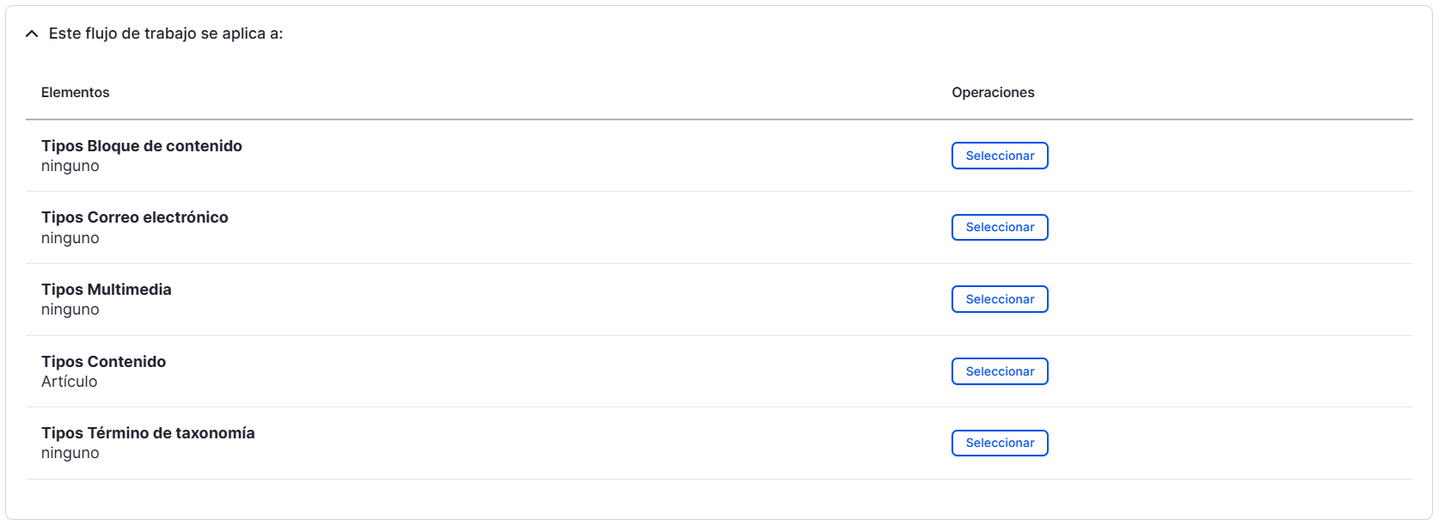Select the 'Tipos Correo electrónico' row title

[x=135, y=217]
